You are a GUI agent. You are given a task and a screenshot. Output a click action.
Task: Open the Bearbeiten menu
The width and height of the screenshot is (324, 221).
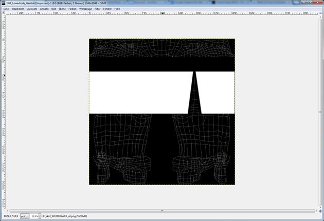click(x=18, y=9)
